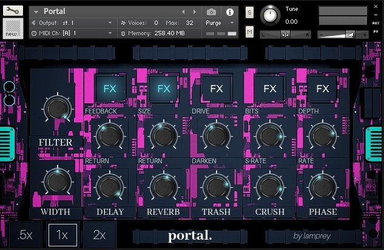Click the Crush S-Rate knob
This screenshot has height=250, width=384.
pos(270,187)
